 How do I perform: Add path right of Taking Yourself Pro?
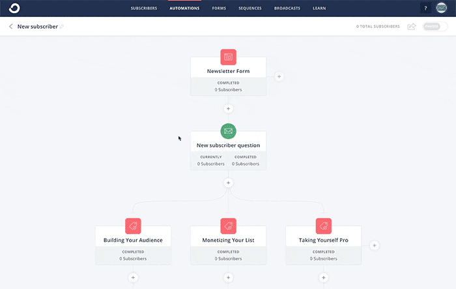tap(374, 246)
